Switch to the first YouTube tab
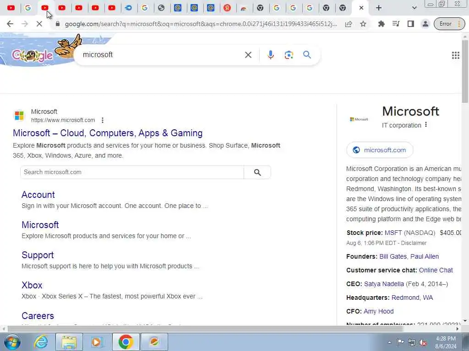The image size is (469, 351). 11,8
